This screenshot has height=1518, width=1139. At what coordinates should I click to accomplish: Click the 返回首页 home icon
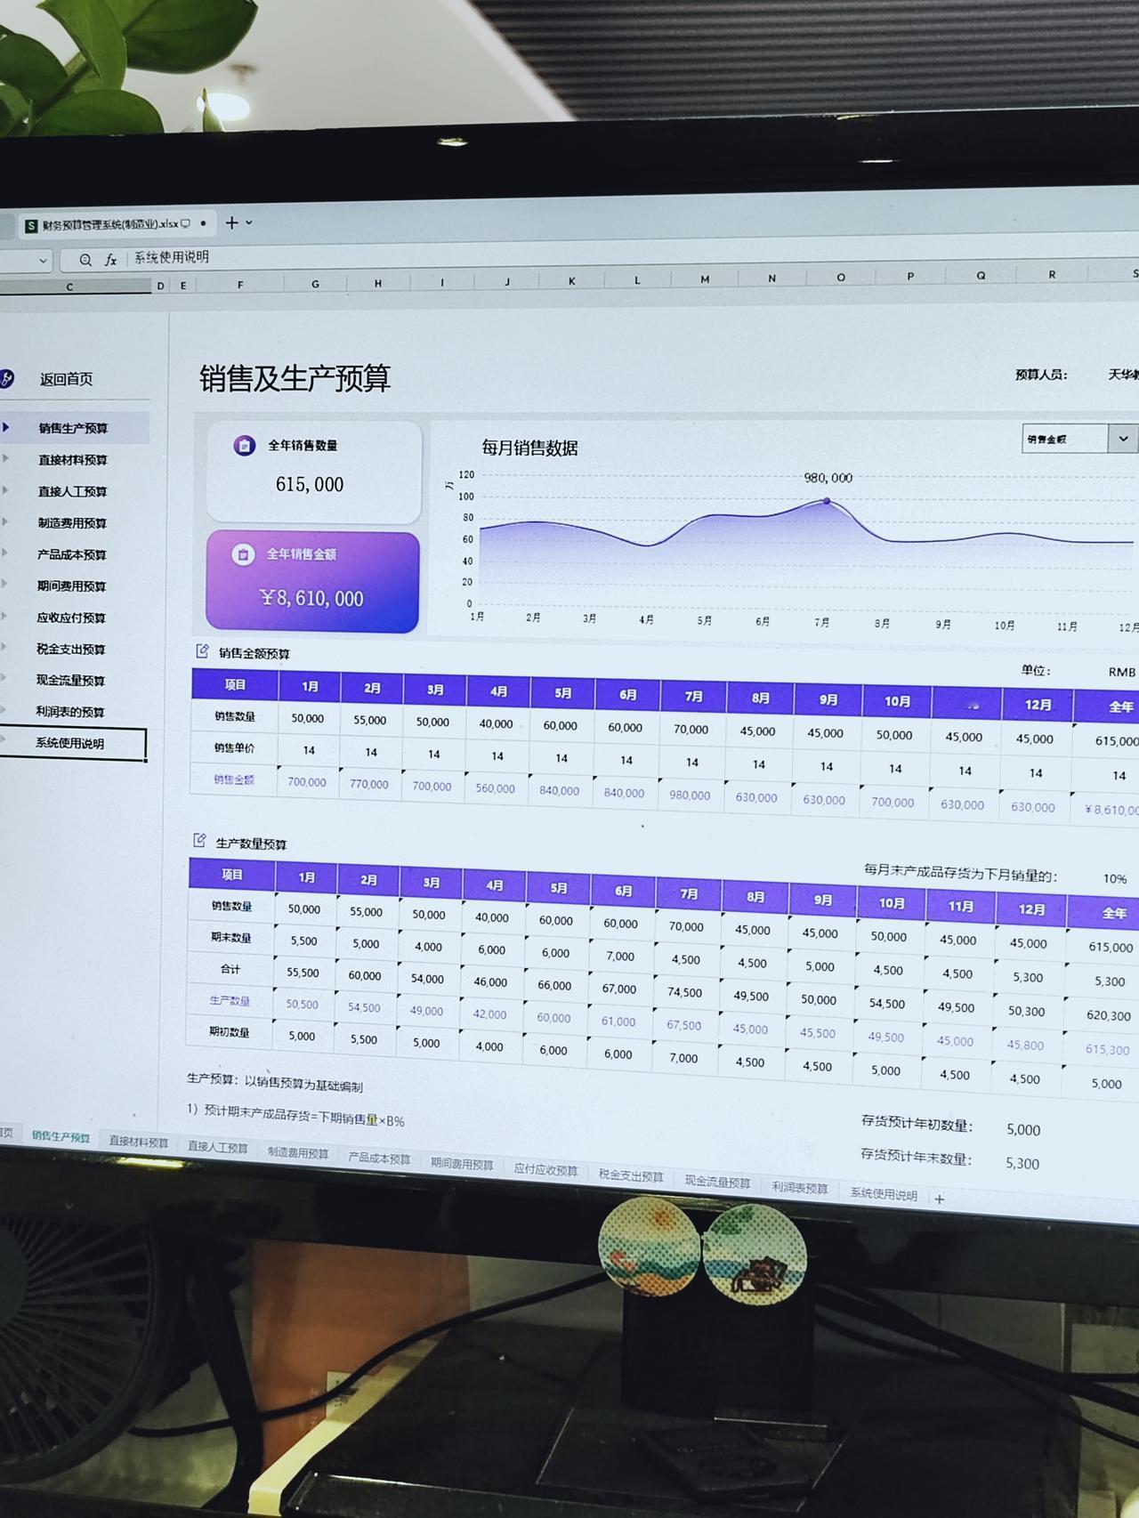(x=7, y=378)
